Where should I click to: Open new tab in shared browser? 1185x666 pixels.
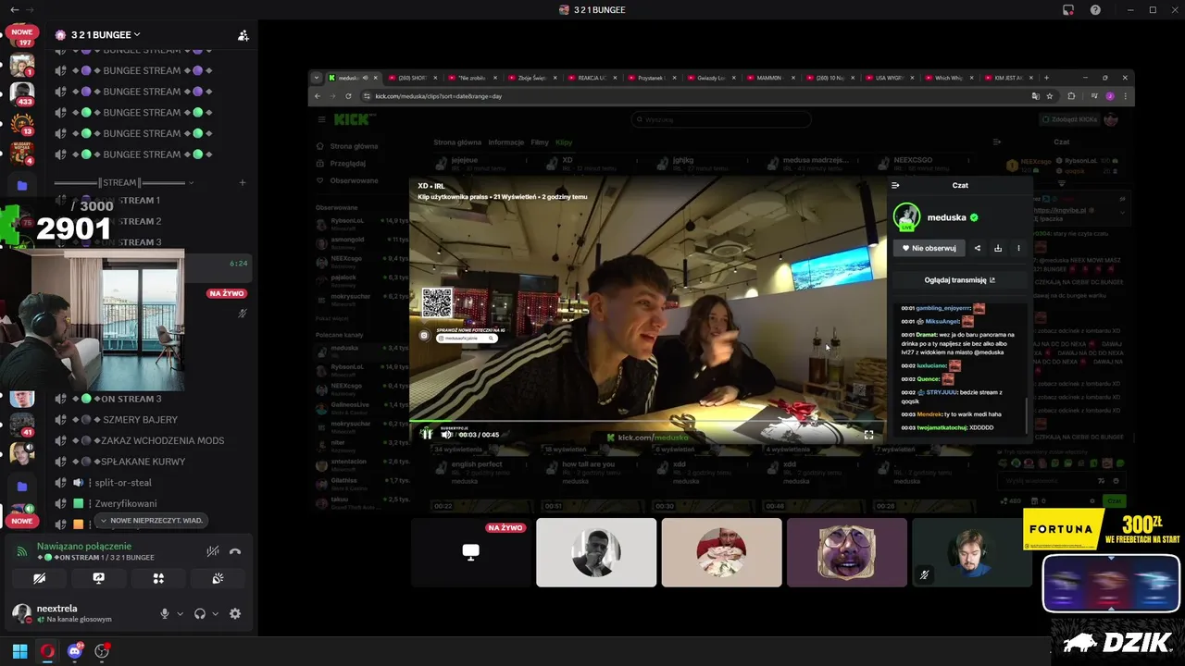tap(1046, 78)
